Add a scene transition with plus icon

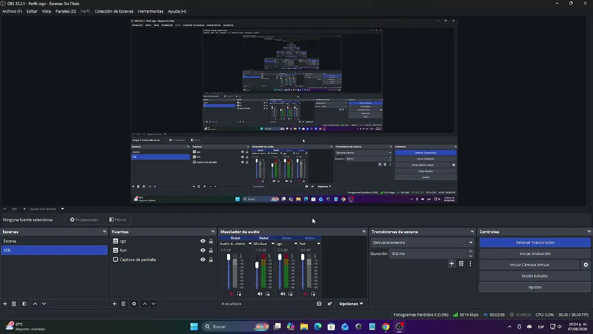(x=452, y=263)
